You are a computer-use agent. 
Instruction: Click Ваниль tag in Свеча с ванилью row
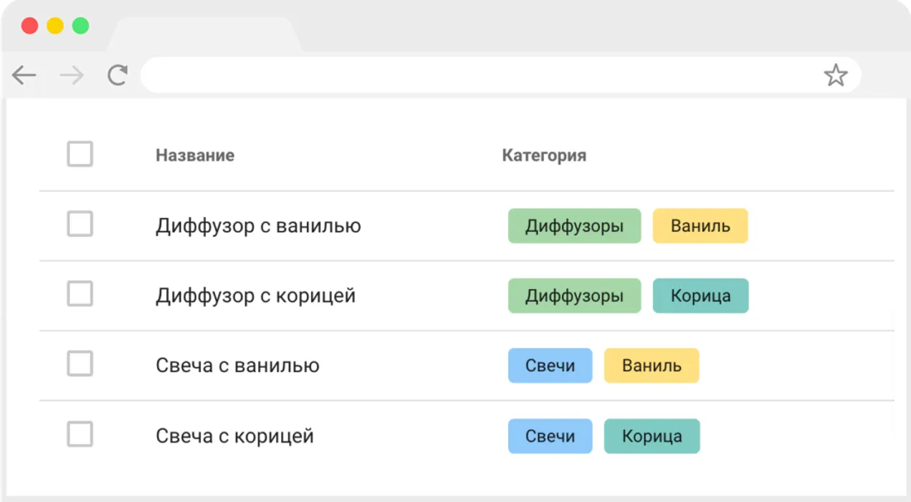click(x=652, y=366)
